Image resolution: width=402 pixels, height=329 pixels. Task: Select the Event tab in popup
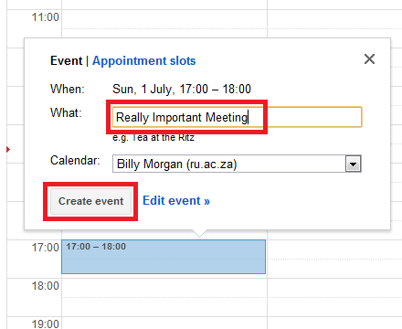pyautogui.click(x=66, y=60)
